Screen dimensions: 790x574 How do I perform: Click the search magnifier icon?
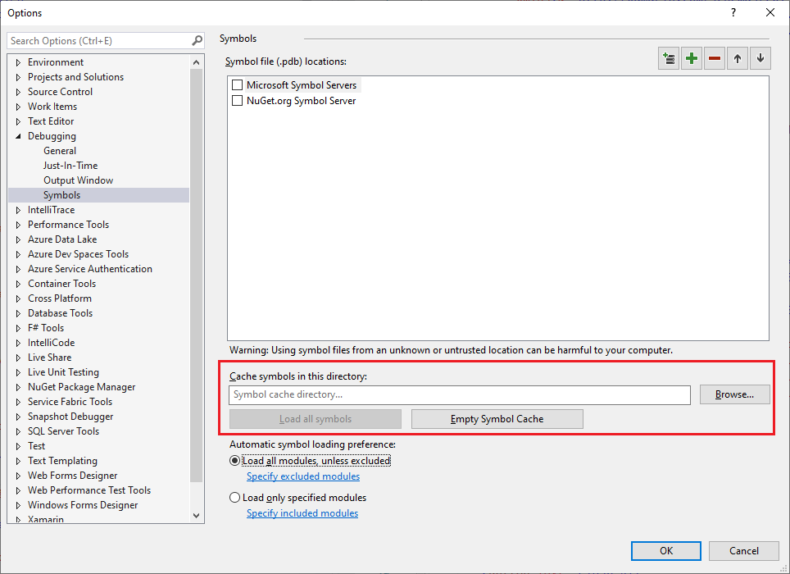(x=197, y=40)
